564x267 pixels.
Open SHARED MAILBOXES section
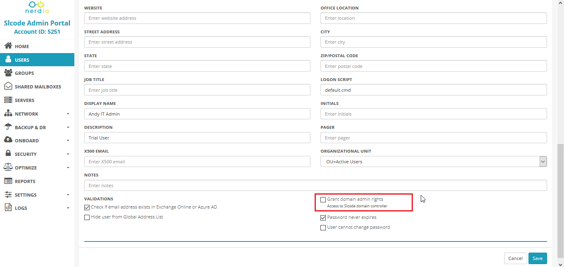pos(37,87)
